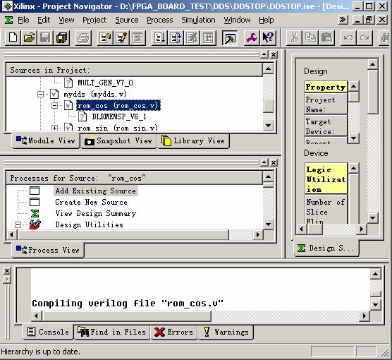Image resolution: width=392 pixels, height=360 pixels.
Task: Collapse the mydds (mydds.v) tree node
Action: click(40, 95)
